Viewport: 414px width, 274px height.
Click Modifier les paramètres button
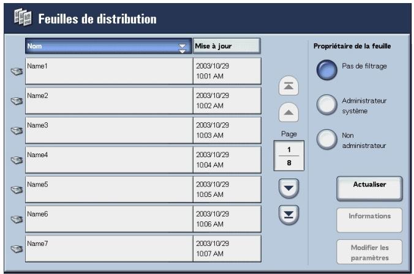click(369, 251)
